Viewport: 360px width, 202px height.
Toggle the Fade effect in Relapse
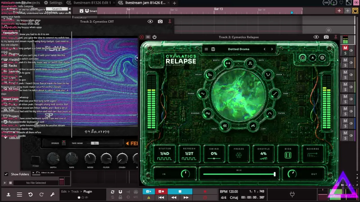pyautogui.click(x=275, y=94)
